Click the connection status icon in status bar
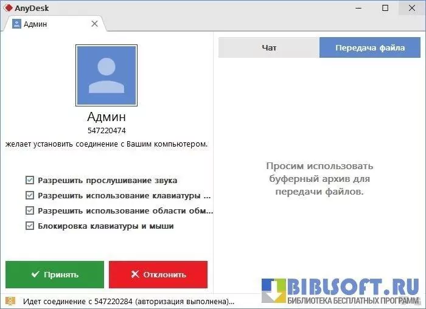The height and width of the screenshot is (309, 426). click(10, 301)
